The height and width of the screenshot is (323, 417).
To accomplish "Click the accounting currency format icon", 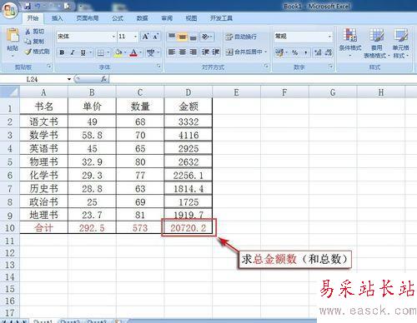I will tap(279, 52).
